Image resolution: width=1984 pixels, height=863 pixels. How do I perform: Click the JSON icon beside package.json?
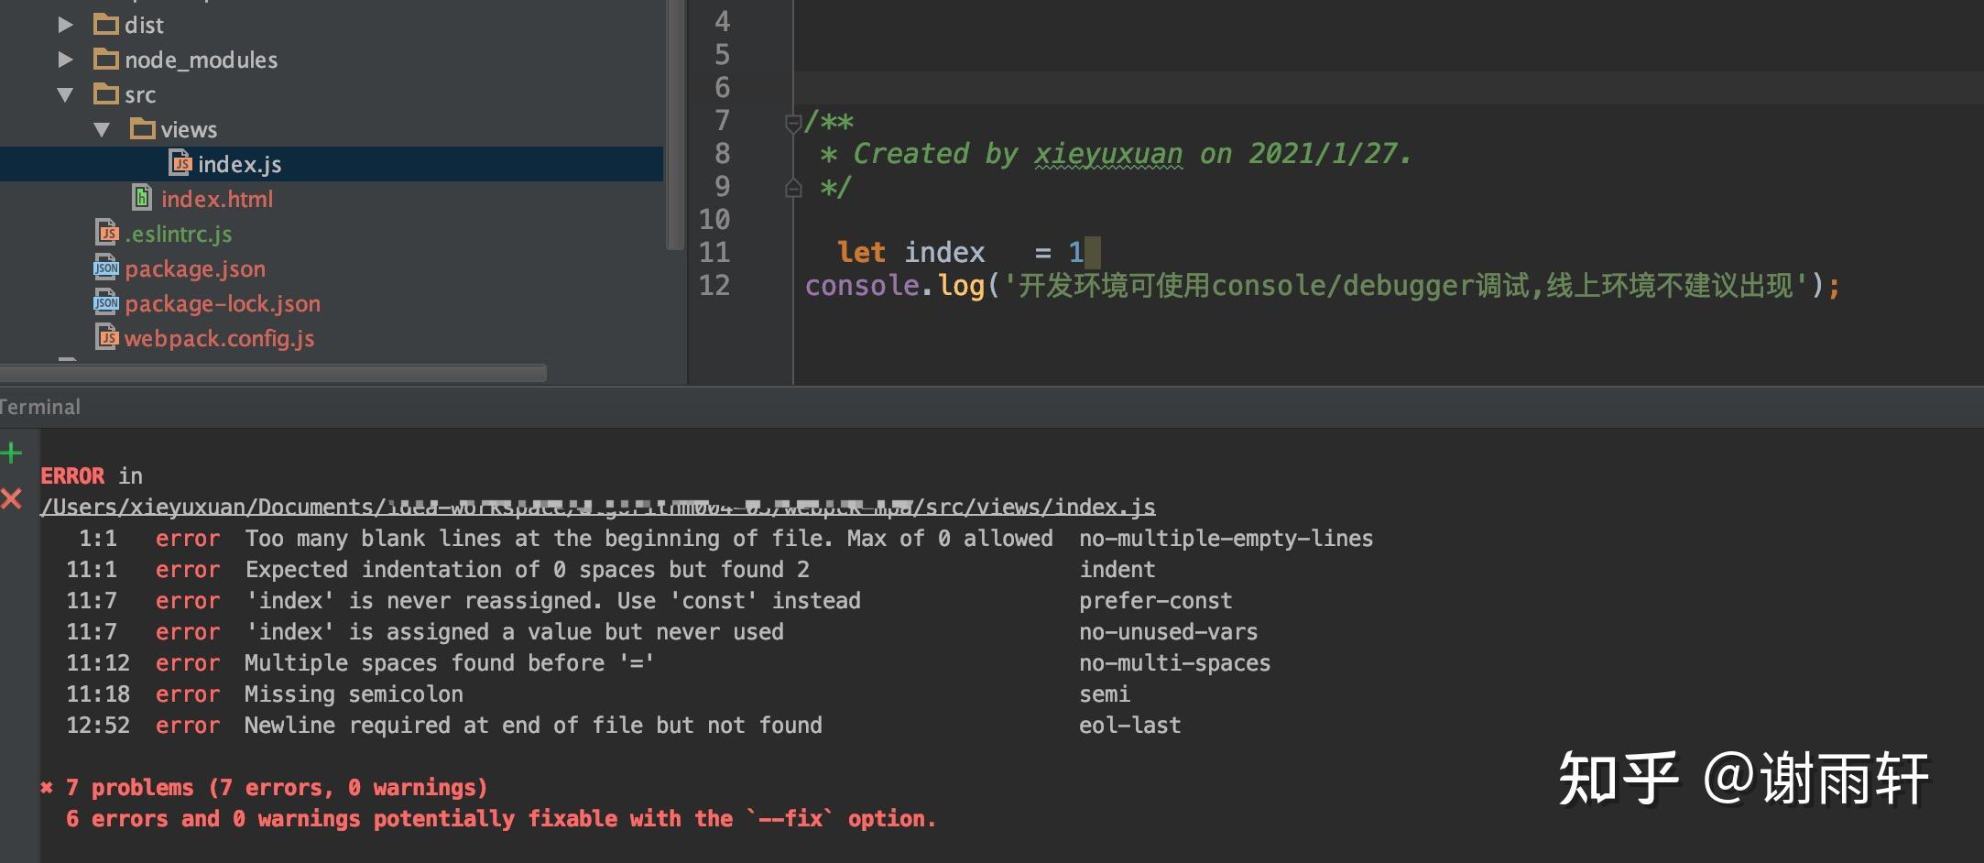coord(106,268)
